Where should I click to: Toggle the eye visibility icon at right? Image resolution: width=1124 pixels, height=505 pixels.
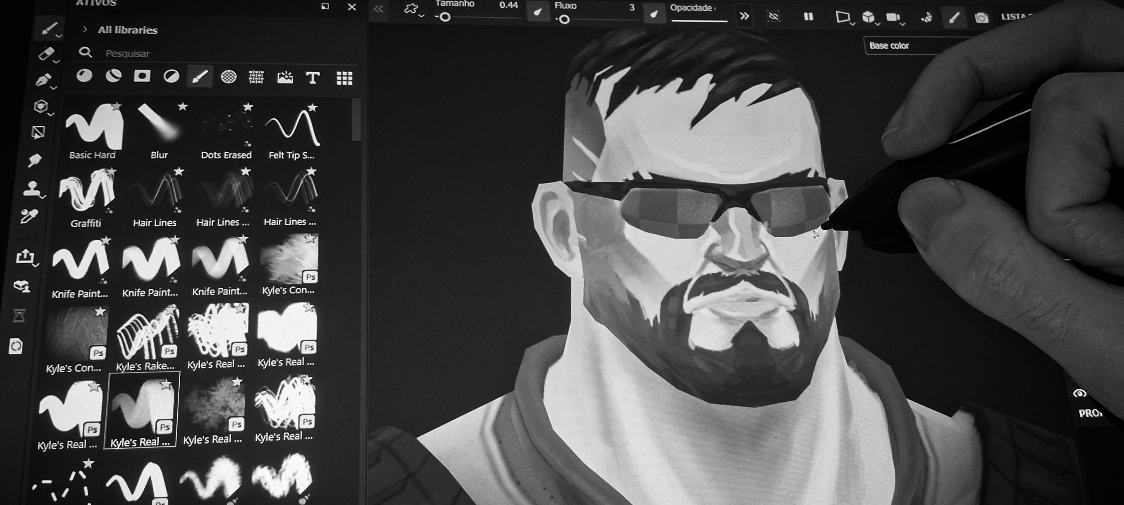1080,393
